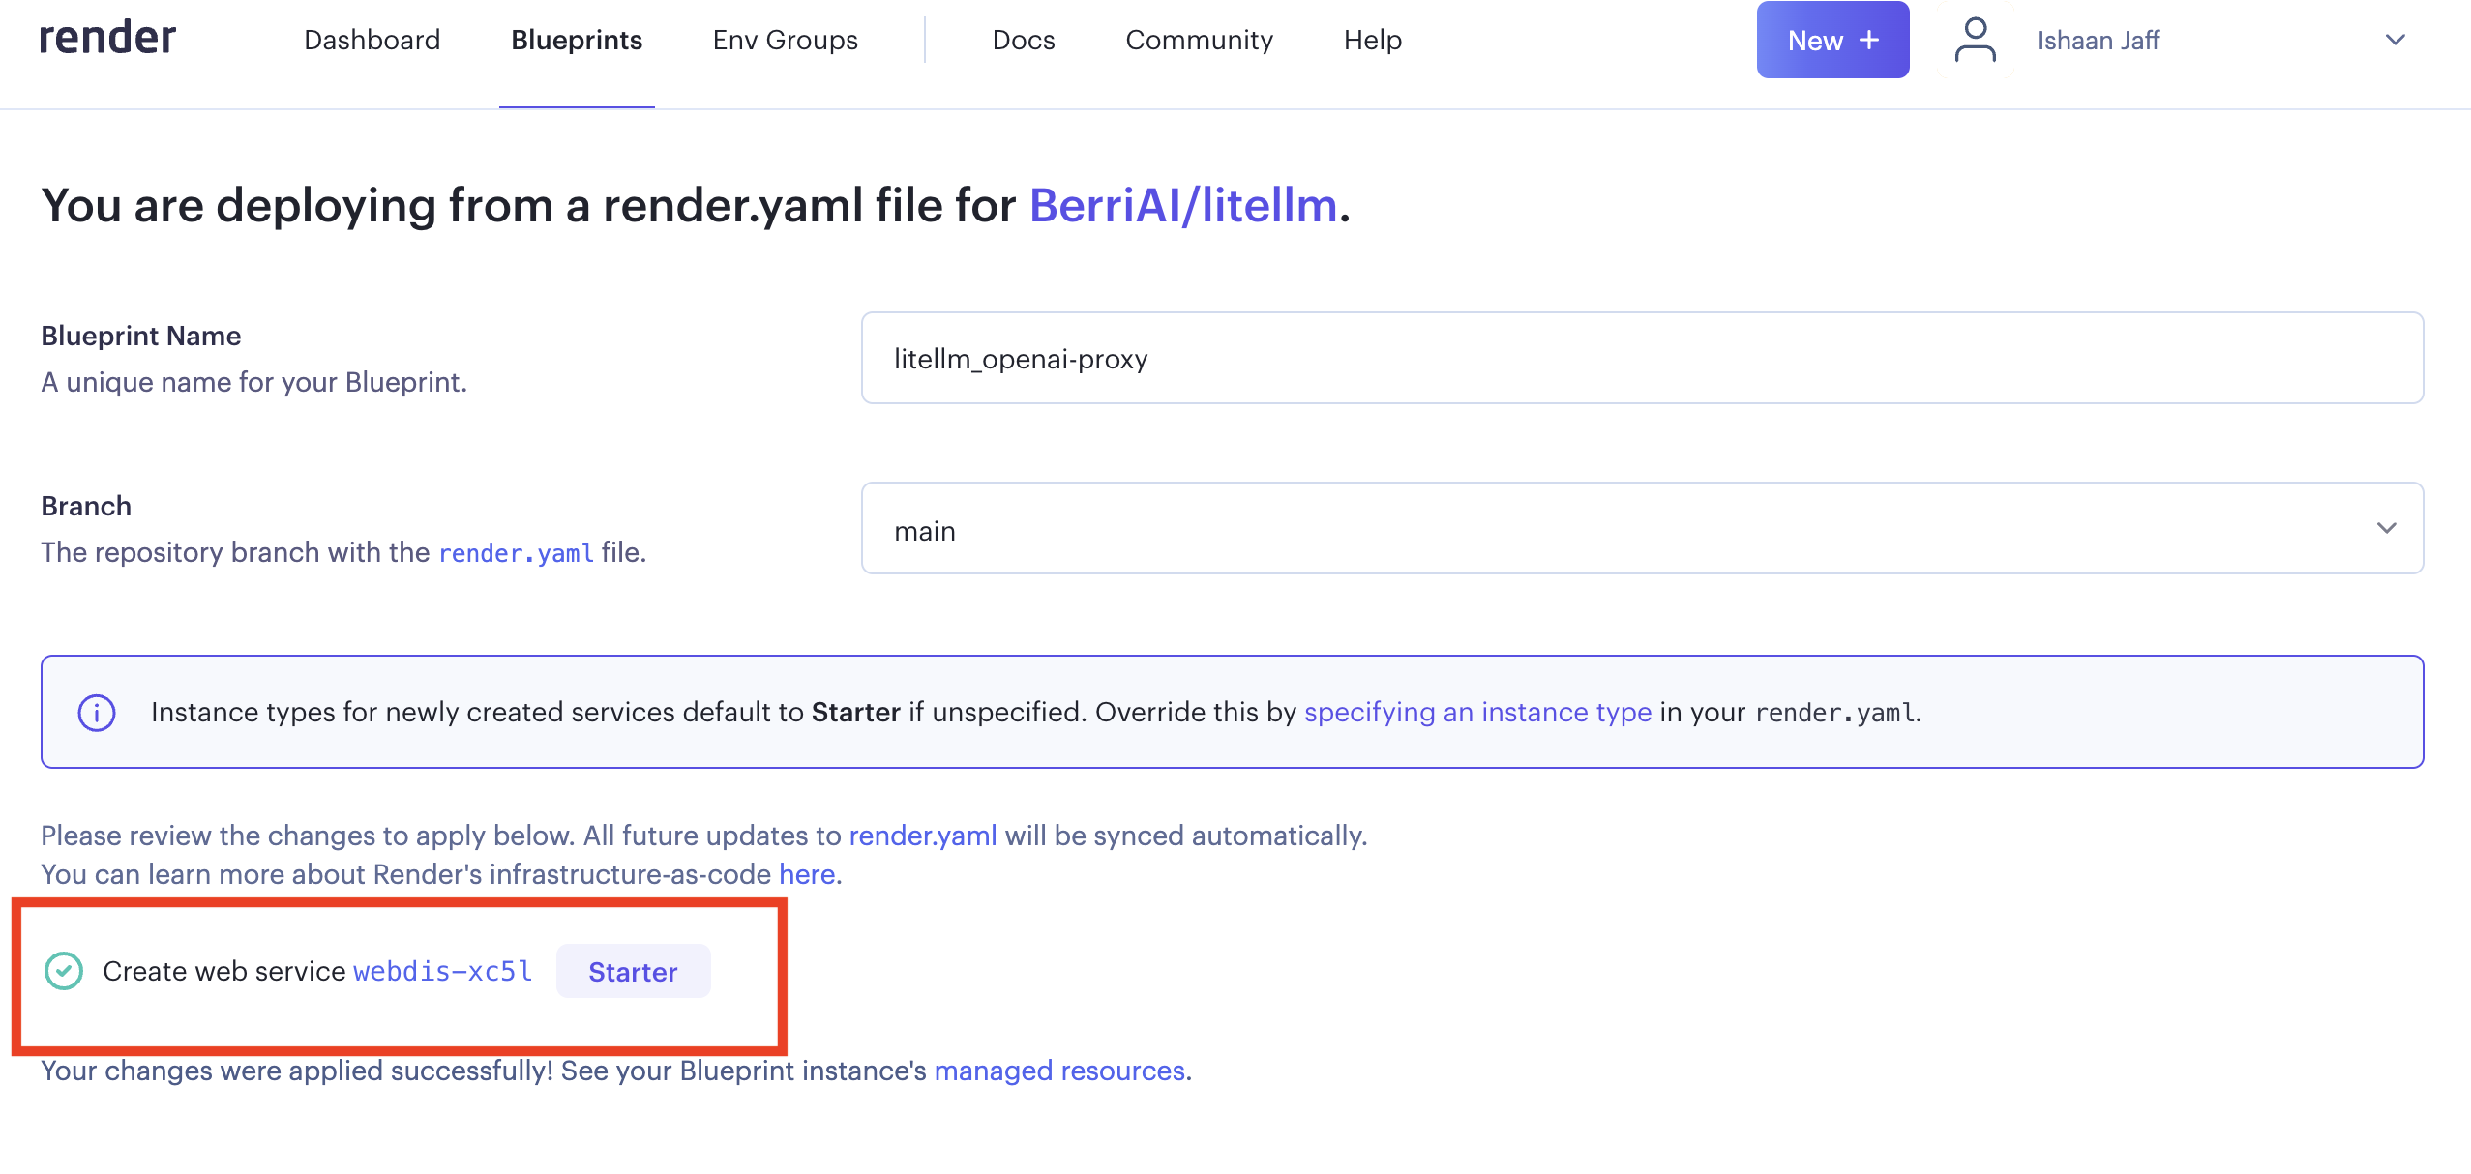Viewport: 2471px width, 1174px height.
Task: Open the Branch dropdown showing main
Action: pos(1641,529)
